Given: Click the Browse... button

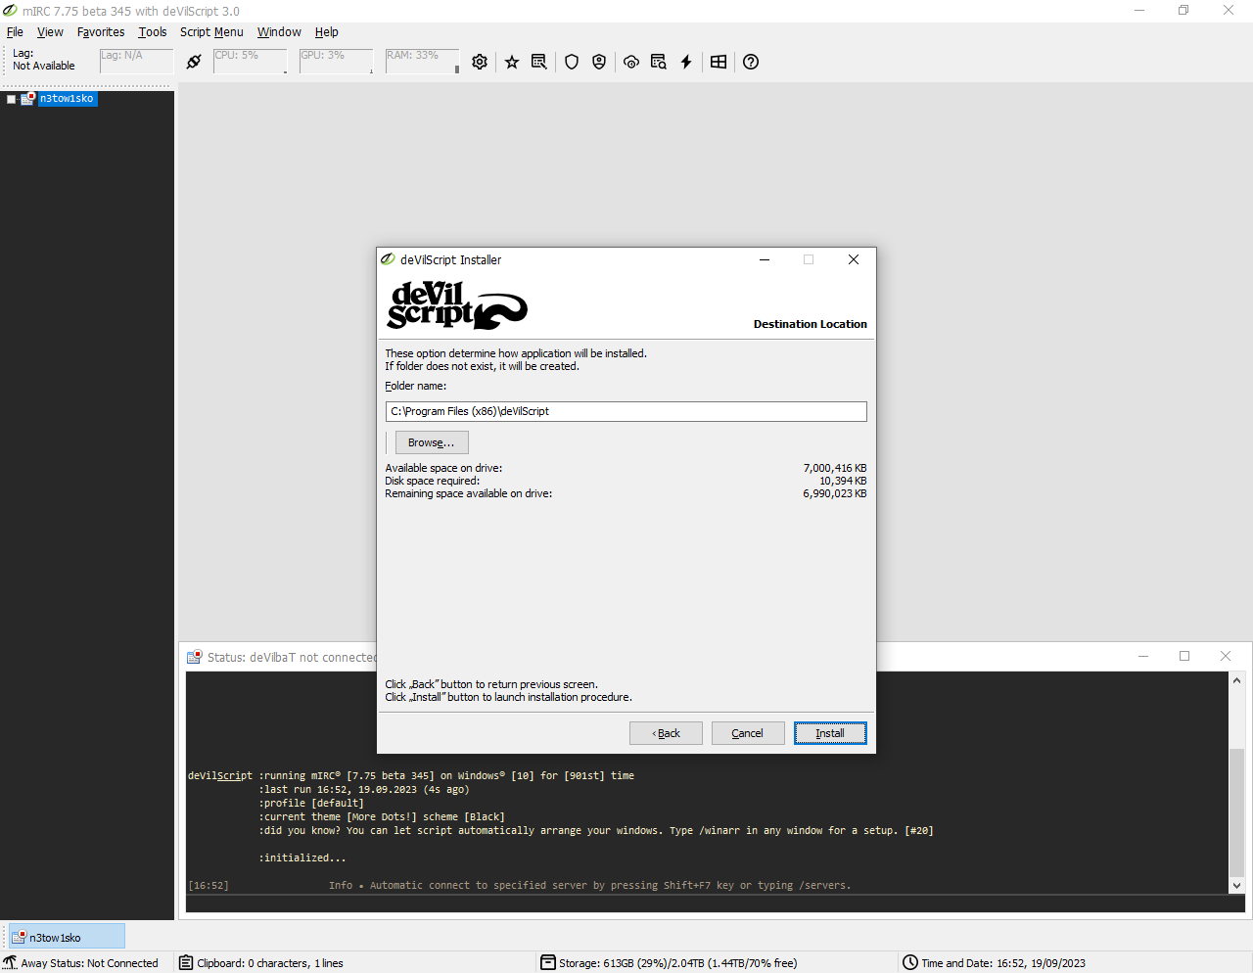Looking at the screenshot, I should coord(432,442).
